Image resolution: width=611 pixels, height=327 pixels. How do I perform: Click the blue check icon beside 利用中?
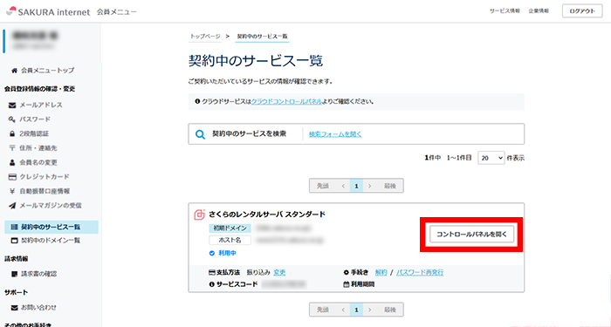[x=212, y=253]
